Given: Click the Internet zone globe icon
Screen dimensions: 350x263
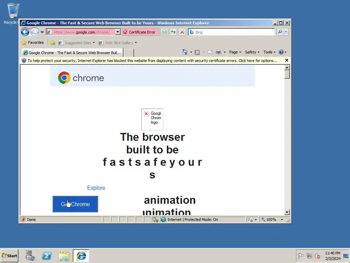Looking at the screenshot, I should click(163, 220).
